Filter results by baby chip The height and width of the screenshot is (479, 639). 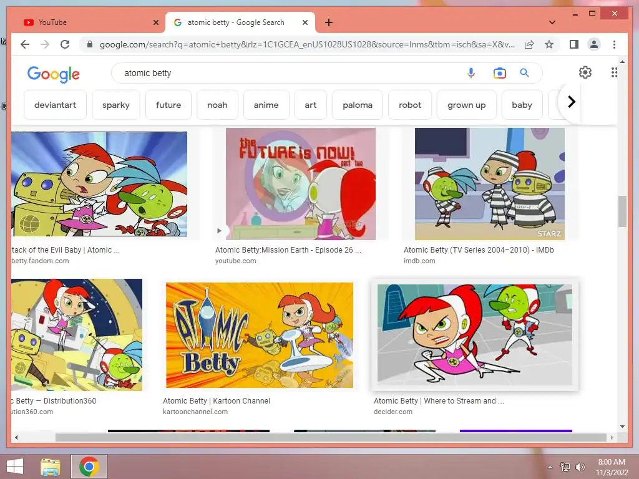point(522,105)
